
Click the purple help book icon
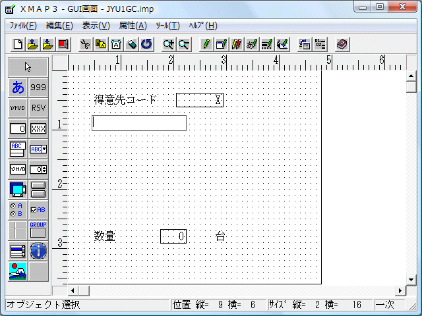tap(342, 44)
